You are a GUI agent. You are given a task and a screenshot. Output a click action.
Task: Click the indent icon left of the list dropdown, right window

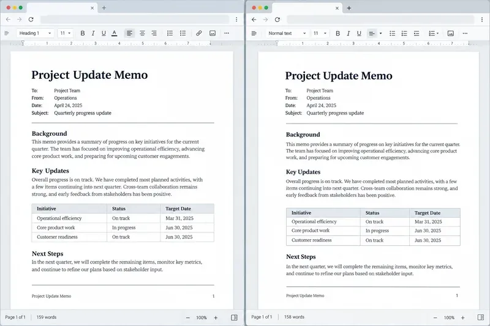coord(417,34)
